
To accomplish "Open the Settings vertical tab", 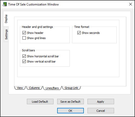I will 6,34.
